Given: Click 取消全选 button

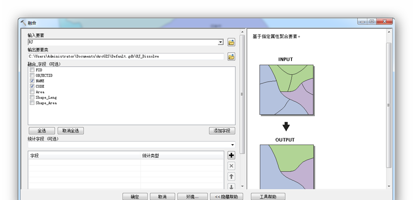Looking at the screenshot, I should (70, 131).
